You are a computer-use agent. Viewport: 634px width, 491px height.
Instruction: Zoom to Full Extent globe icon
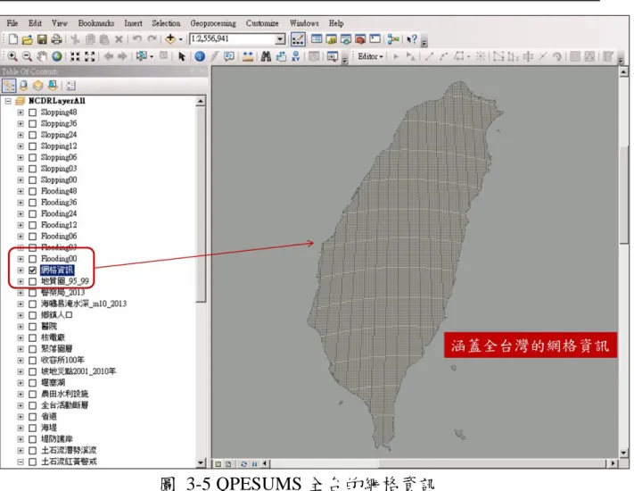pyautogui.click(x=56, y=56)
